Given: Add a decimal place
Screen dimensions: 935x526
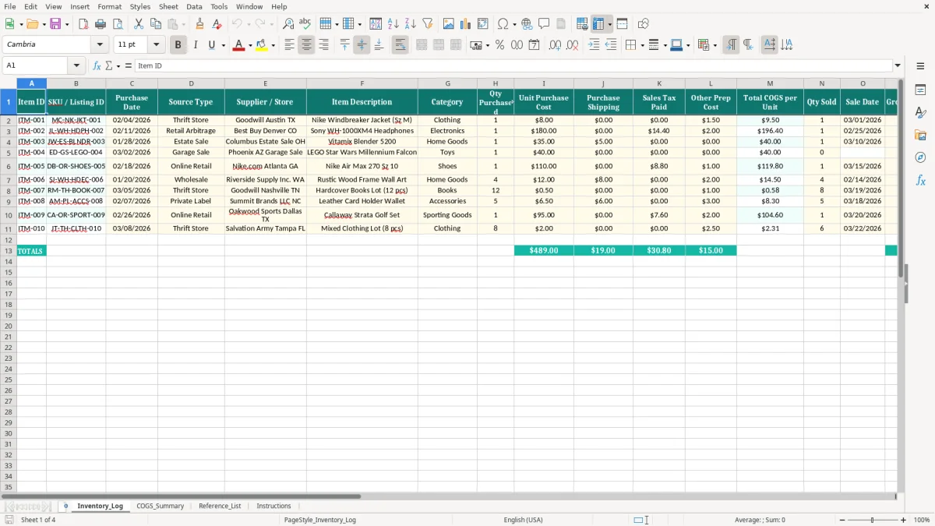Looking at the screenshot, I should point(555,45).
